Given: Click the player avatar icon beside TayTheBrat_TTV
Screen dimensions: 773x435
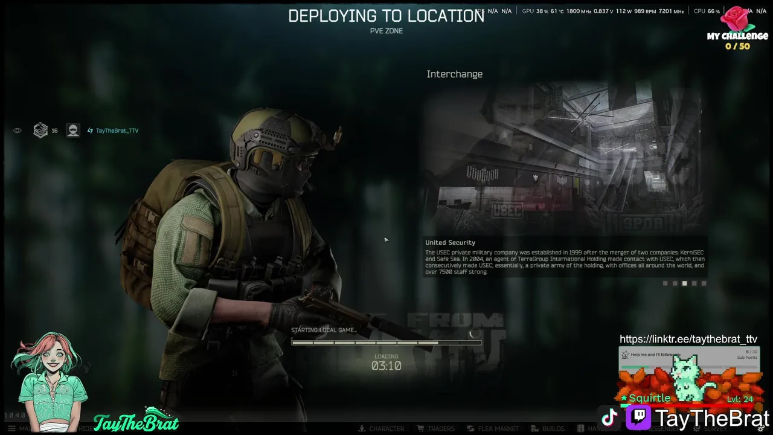Looking at the screenshot, I should [x=73, y=130].
